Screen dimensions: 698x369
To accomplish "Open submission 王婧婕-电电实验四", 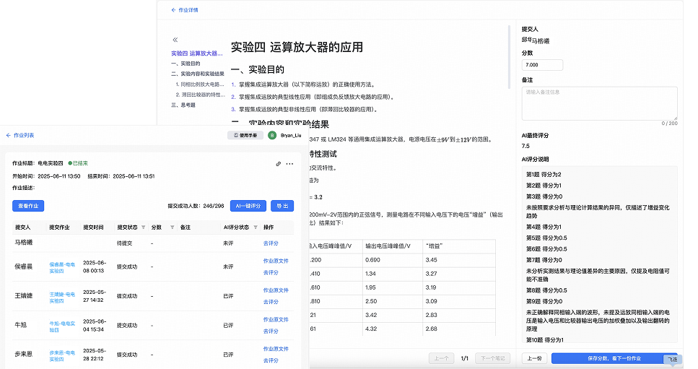I will 62,298.
